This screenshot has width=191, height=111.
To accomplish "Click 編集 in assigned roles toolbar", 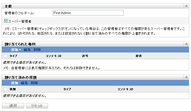I will click(24, 83).
